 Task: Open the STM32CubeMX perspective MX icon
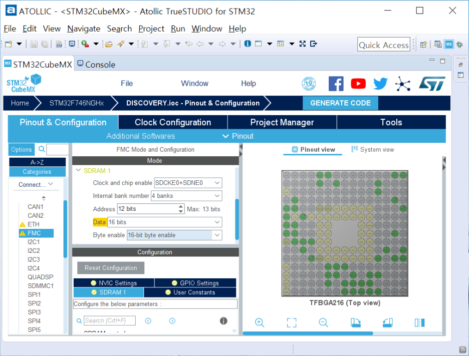(x=448, y=44)
